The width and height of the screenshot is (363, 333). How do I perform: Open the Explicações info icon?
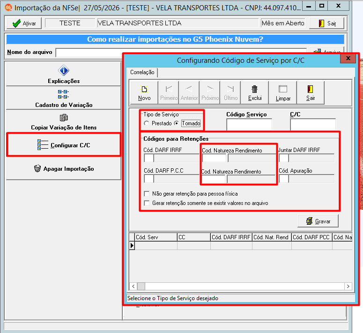[x=64, y=70]
